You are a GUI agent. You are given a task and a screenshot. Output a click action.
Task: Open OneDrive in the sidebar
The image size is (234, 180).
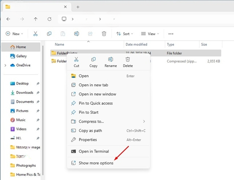(21, 65)
